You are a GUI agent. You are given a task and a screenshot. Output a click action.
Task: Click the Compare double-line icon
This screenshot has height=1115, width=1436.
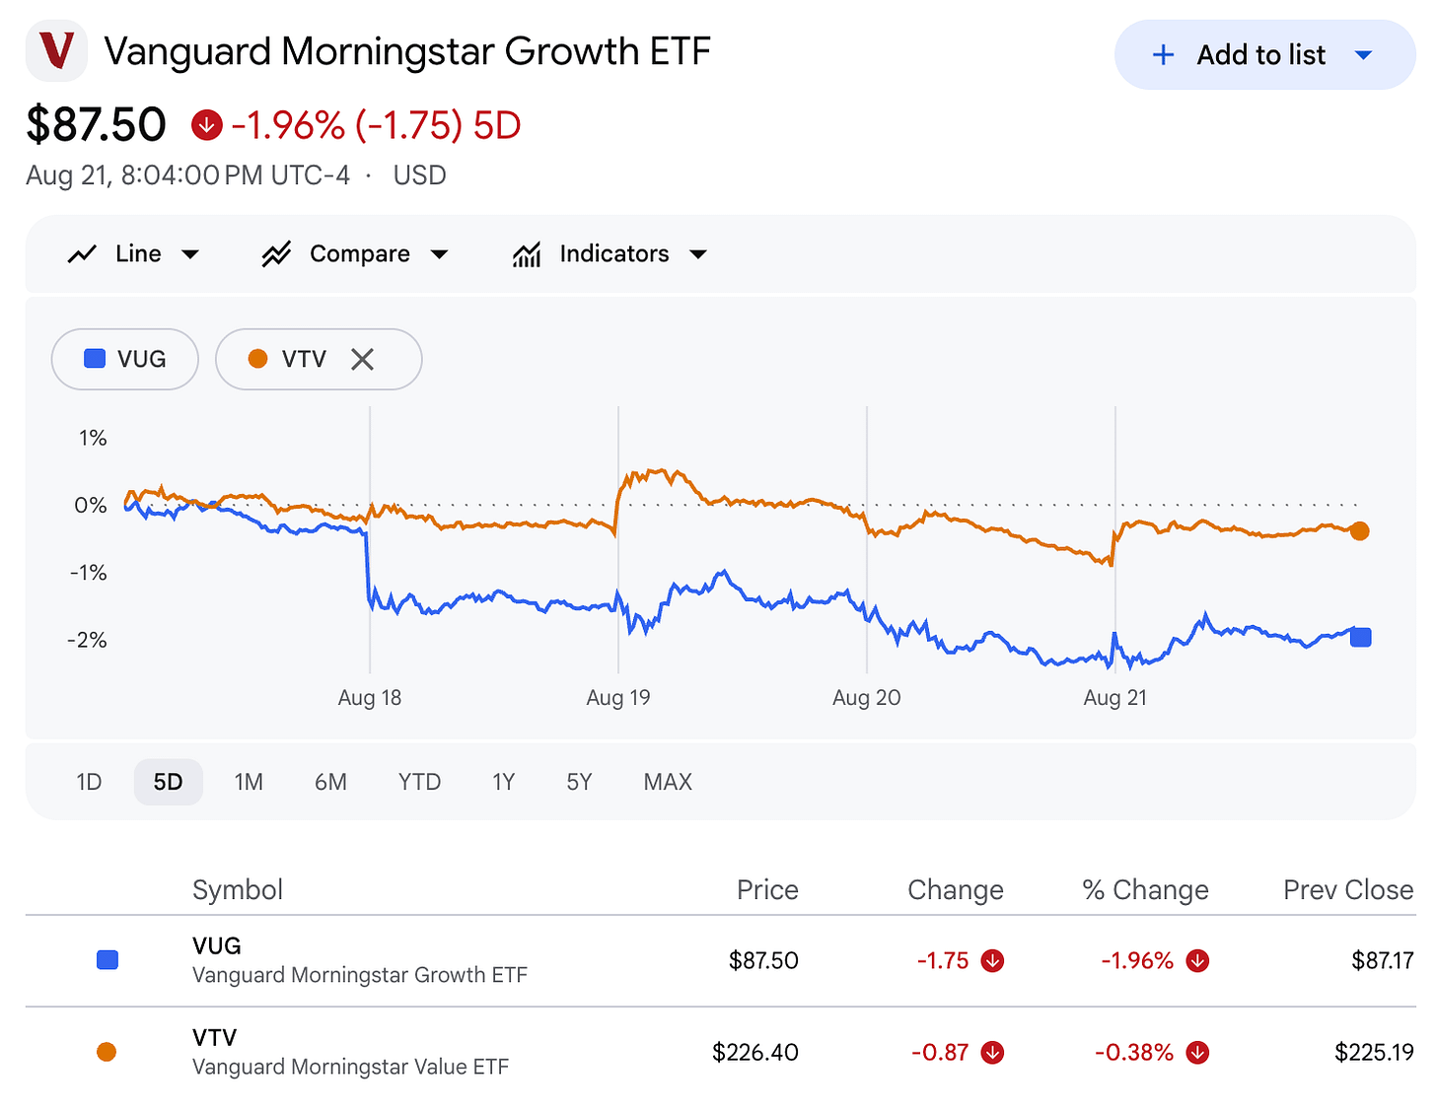point(276,254)
